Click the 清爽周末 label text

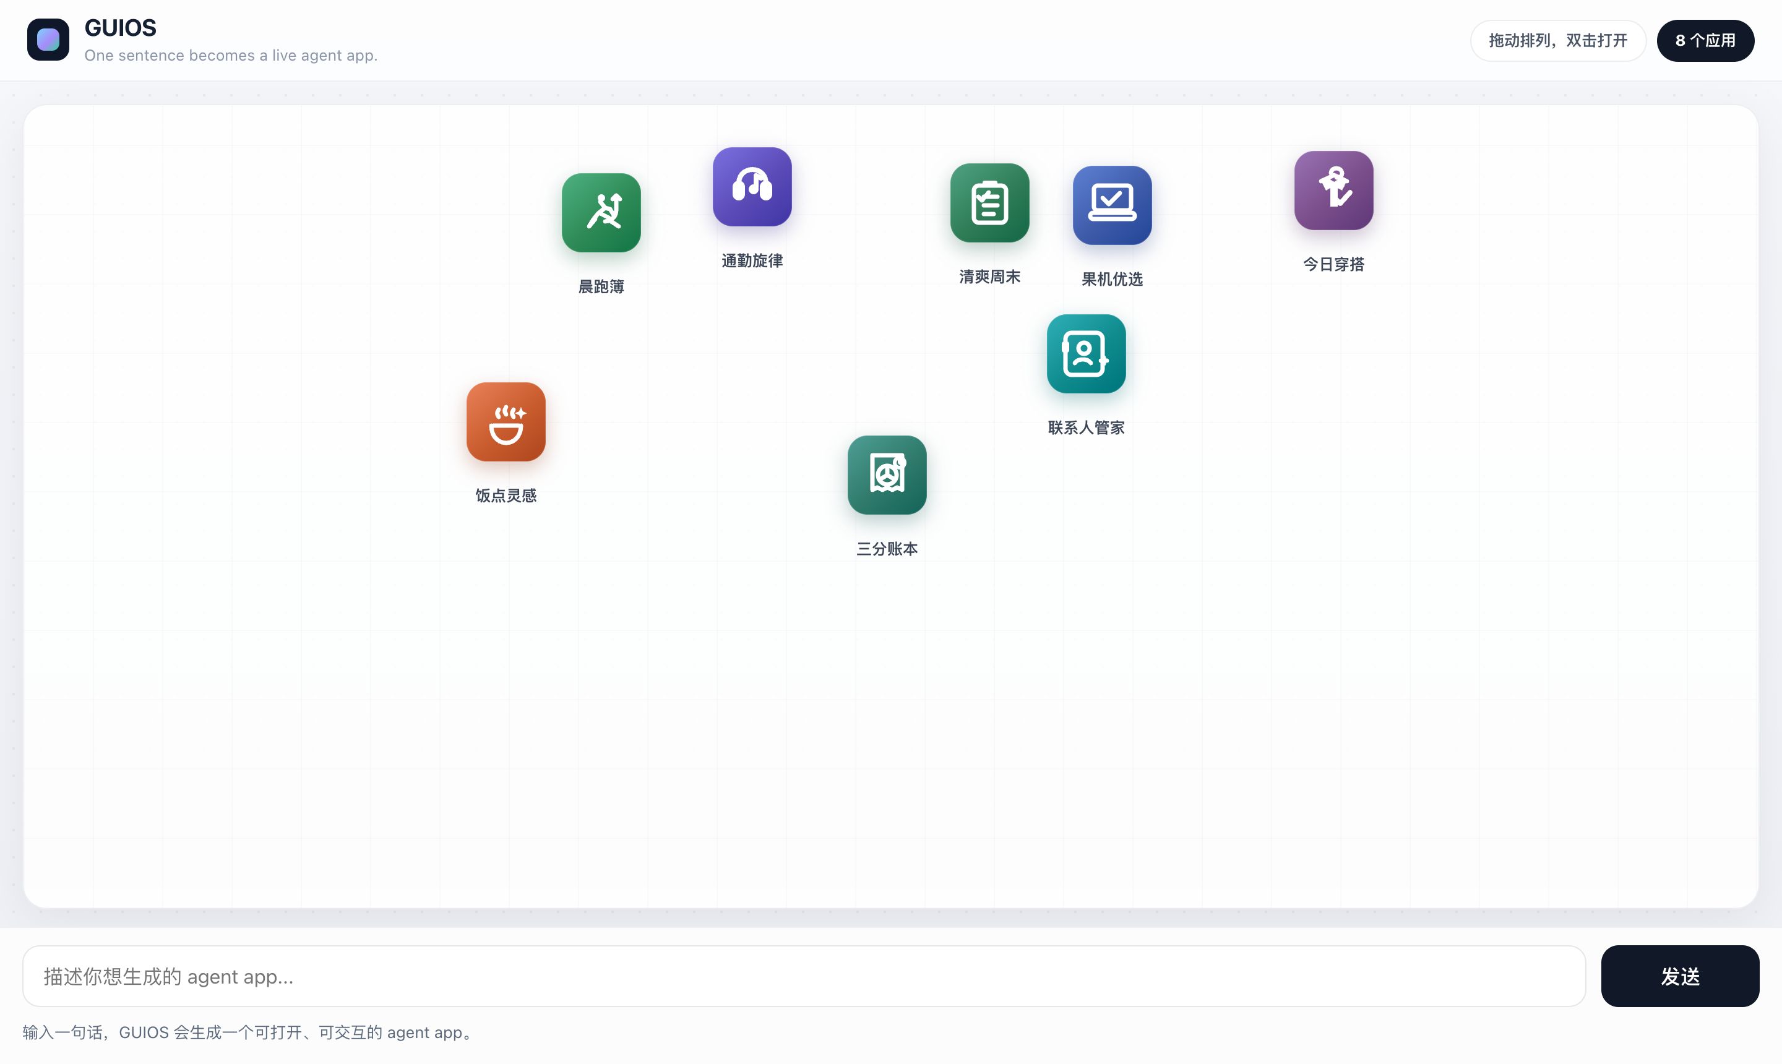[989, 277]
